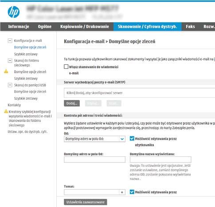215x207 pixels.
Task: Open the Faks tab
Action: pos(190,27)
